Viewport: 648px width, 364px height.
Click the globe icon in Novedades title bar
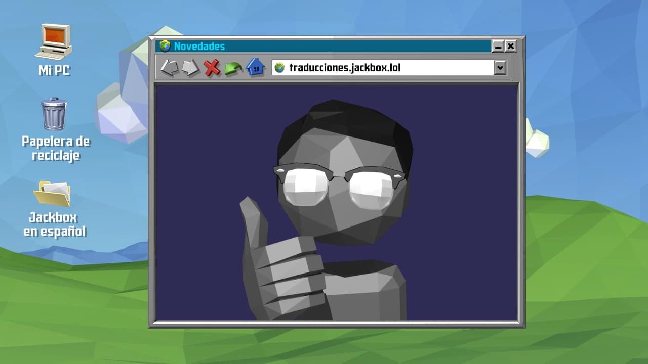(x=165, y=46)
